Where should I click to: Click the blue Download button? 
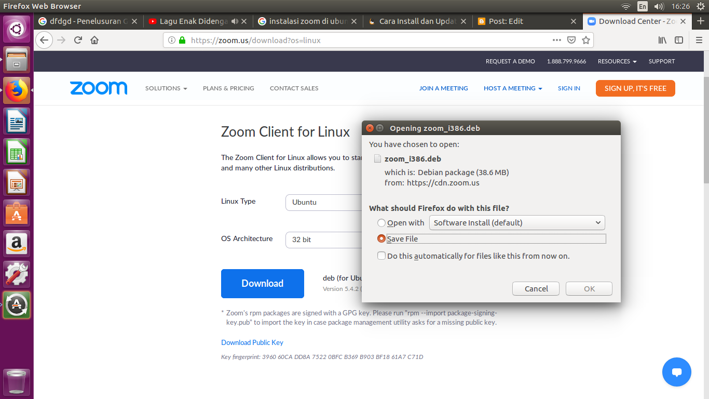[x=262, y=284]
